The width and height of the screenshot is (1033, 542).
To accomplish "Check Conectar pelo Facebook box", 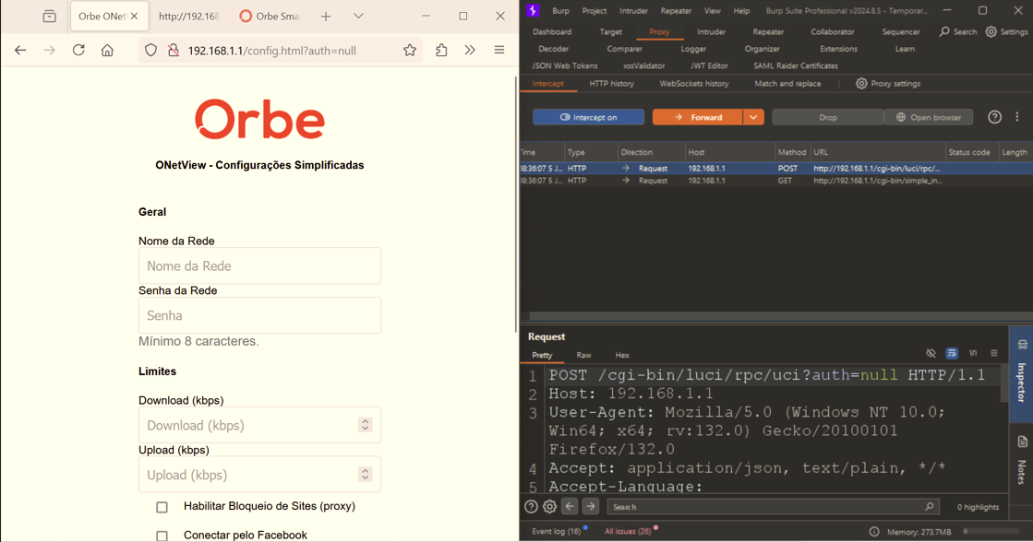I will point(162,536).
